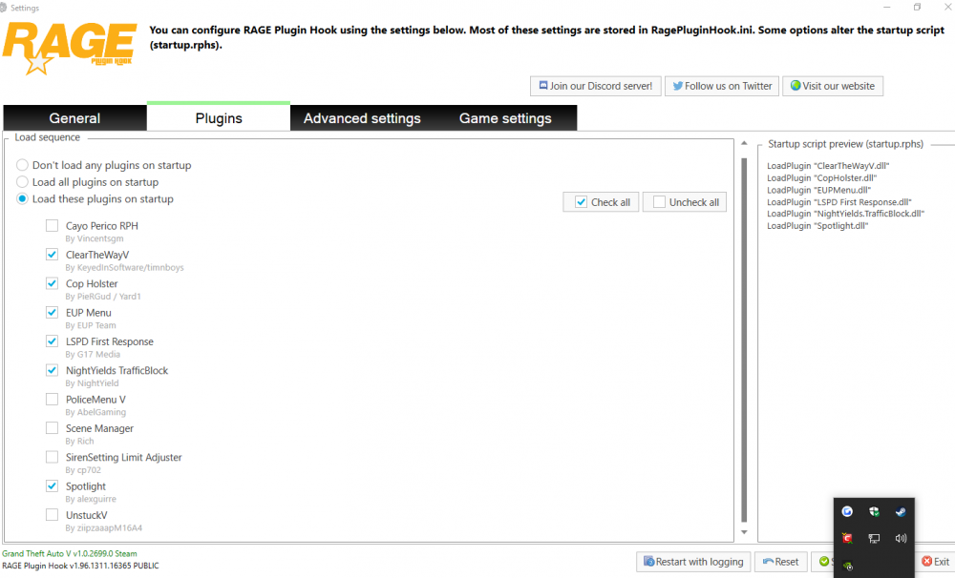Disable the EUP Menu plugin checkbox
Image resolution: width=955 pixels, height=578 pixels.
[x=53, y=312]
